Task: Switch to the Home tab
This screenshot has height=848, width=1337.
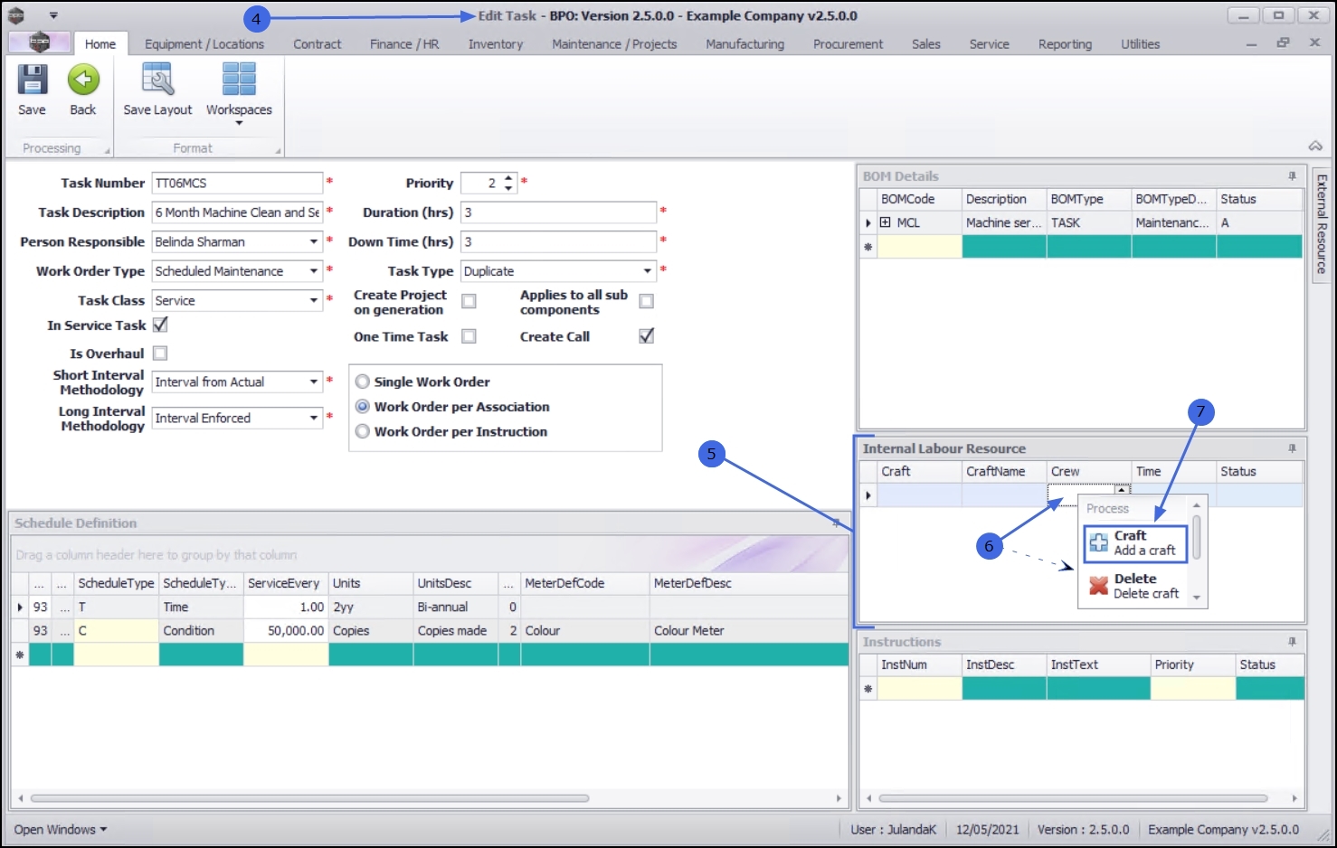Action: (x=100, y=43)
